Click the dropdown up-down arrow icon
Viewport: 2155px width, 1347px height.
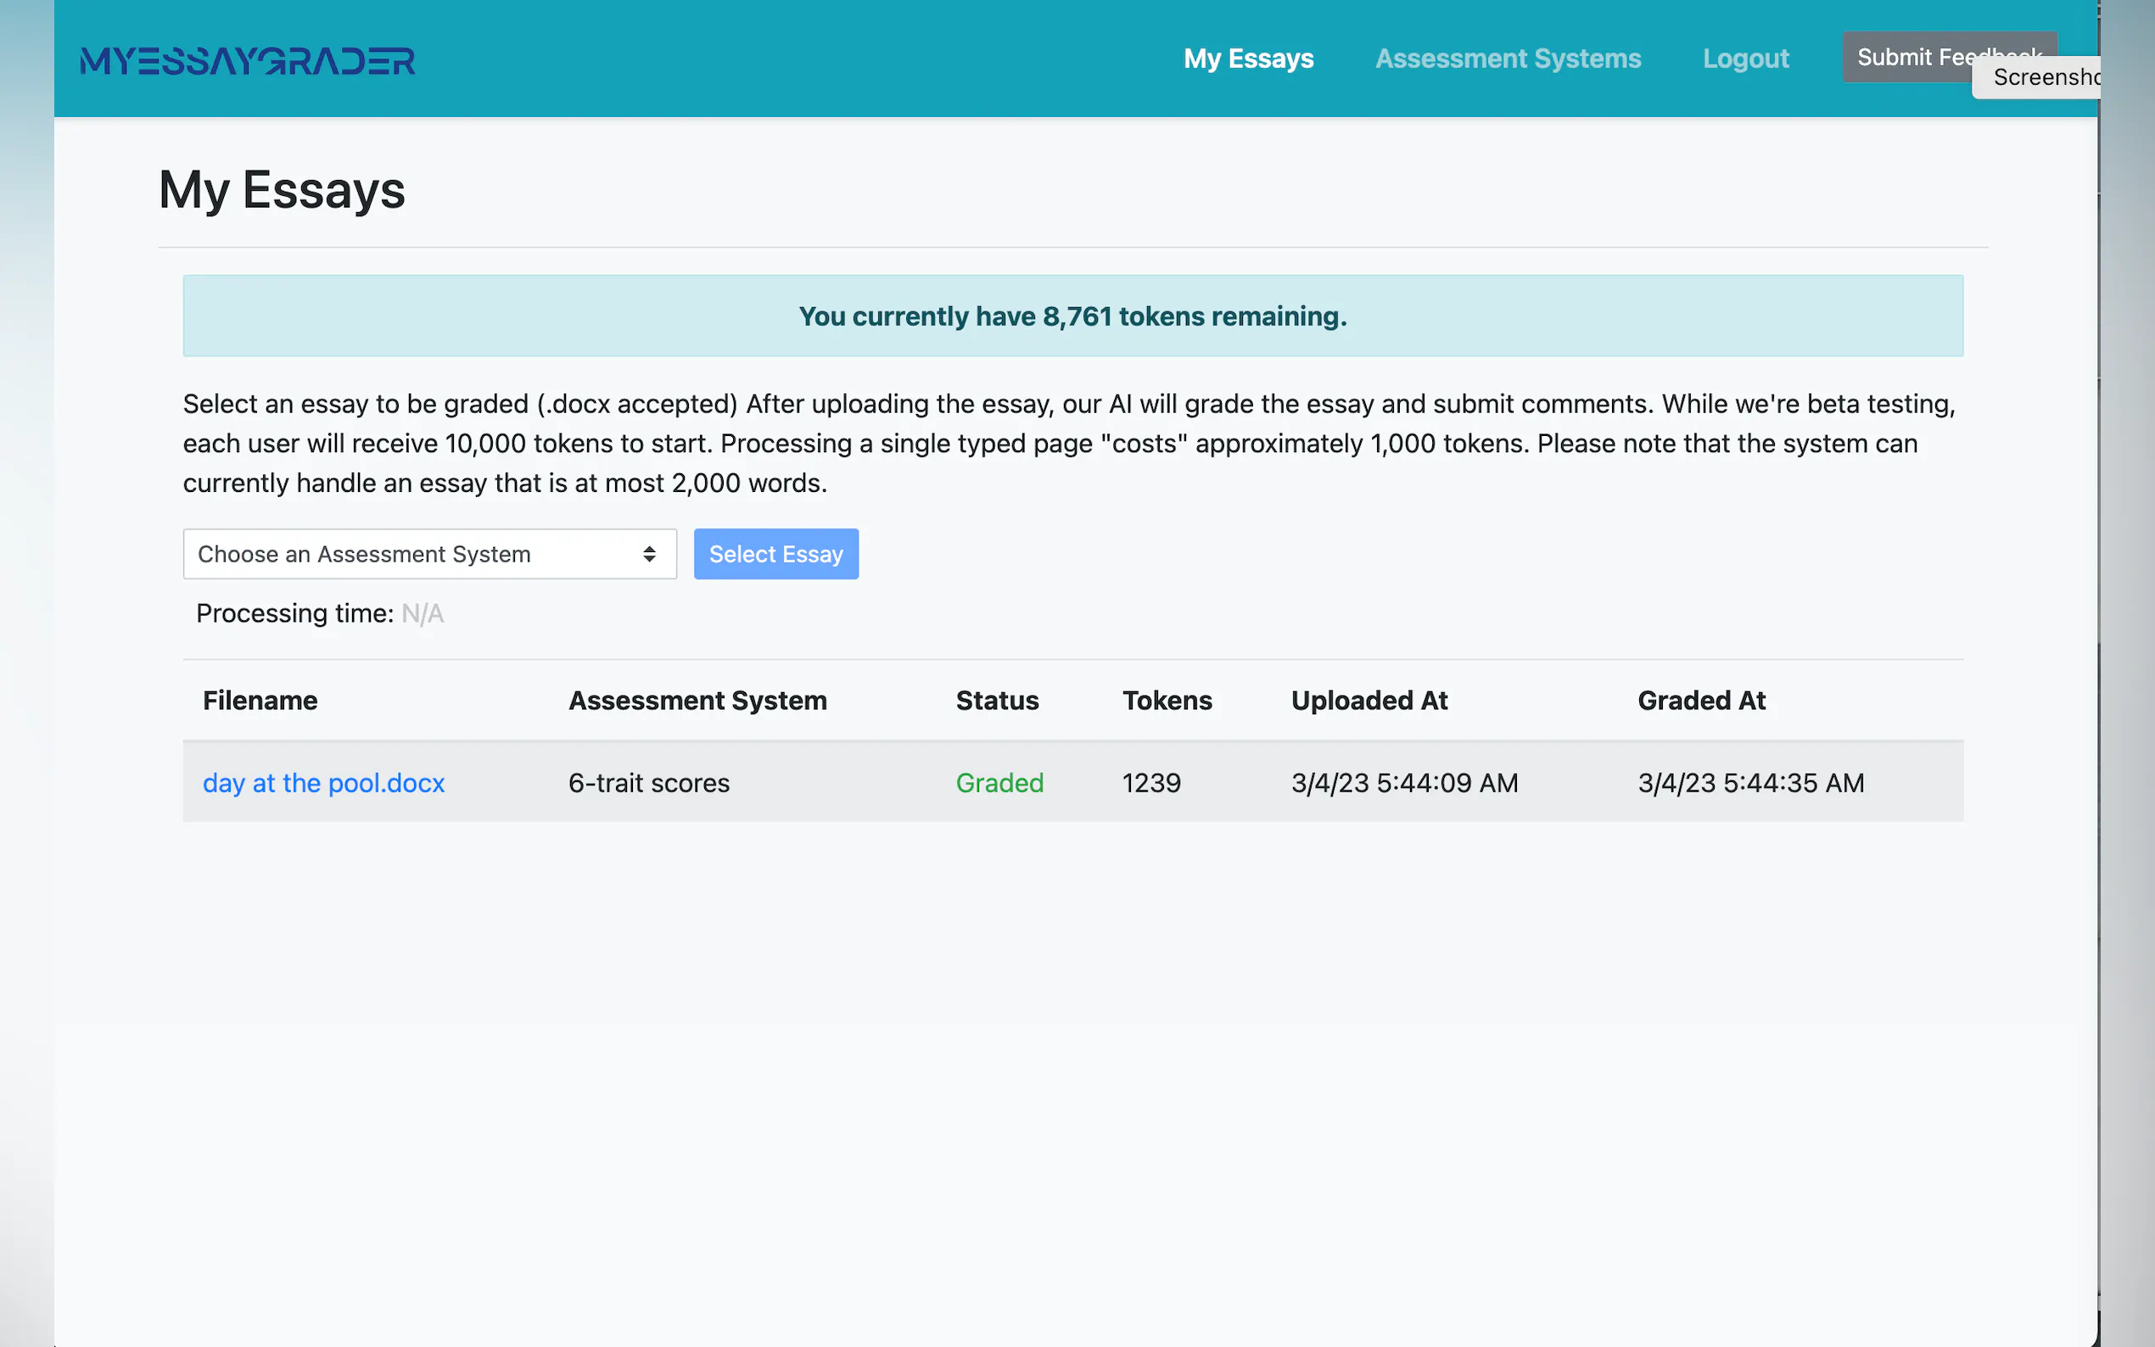(x=649, y=554)
